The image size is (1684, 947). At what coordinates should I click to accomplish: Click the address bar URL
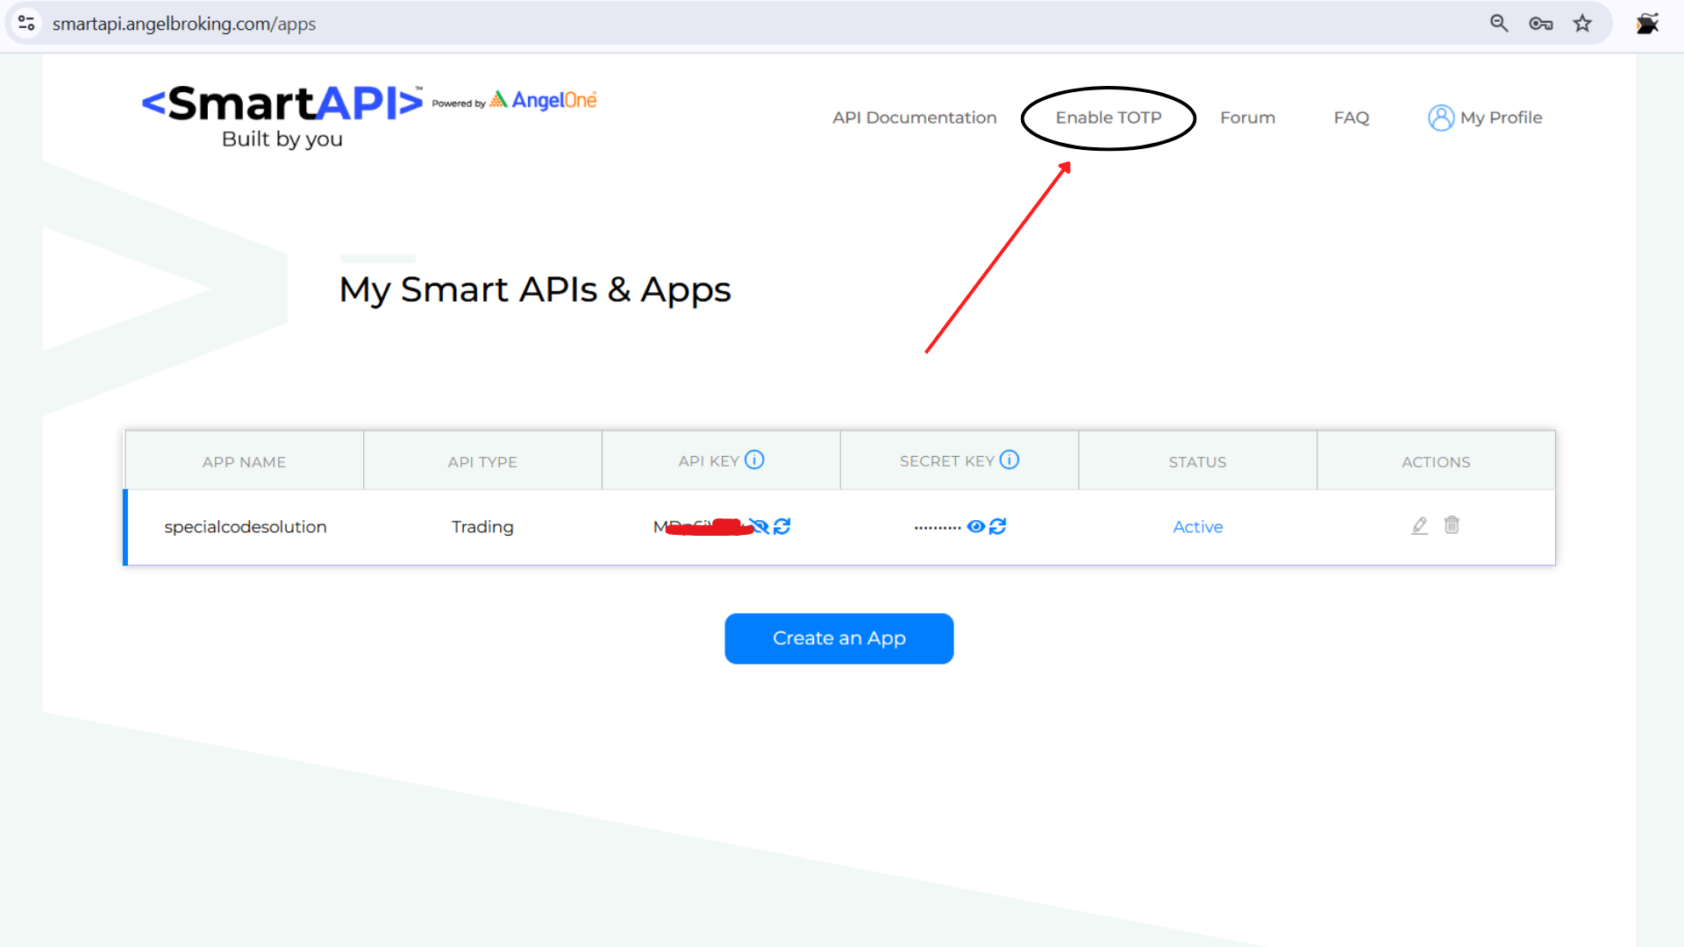[184, 24]
